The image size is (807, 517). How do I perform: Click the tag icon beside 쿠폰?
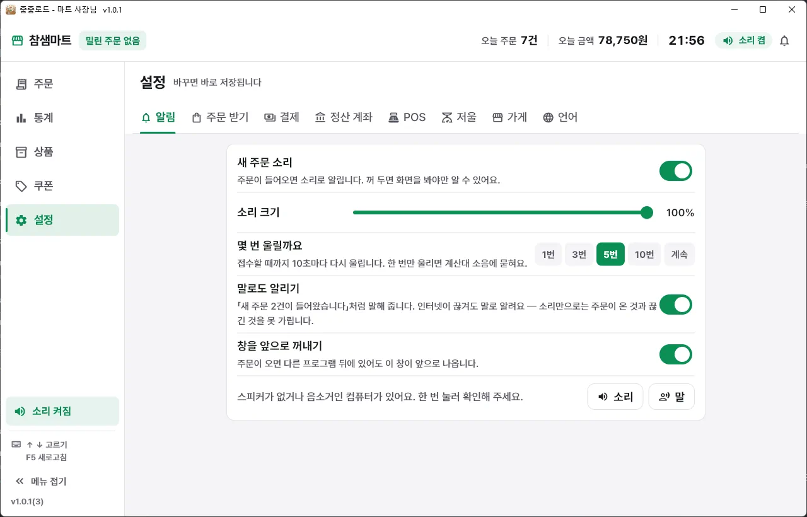click(x=21, y=186)
